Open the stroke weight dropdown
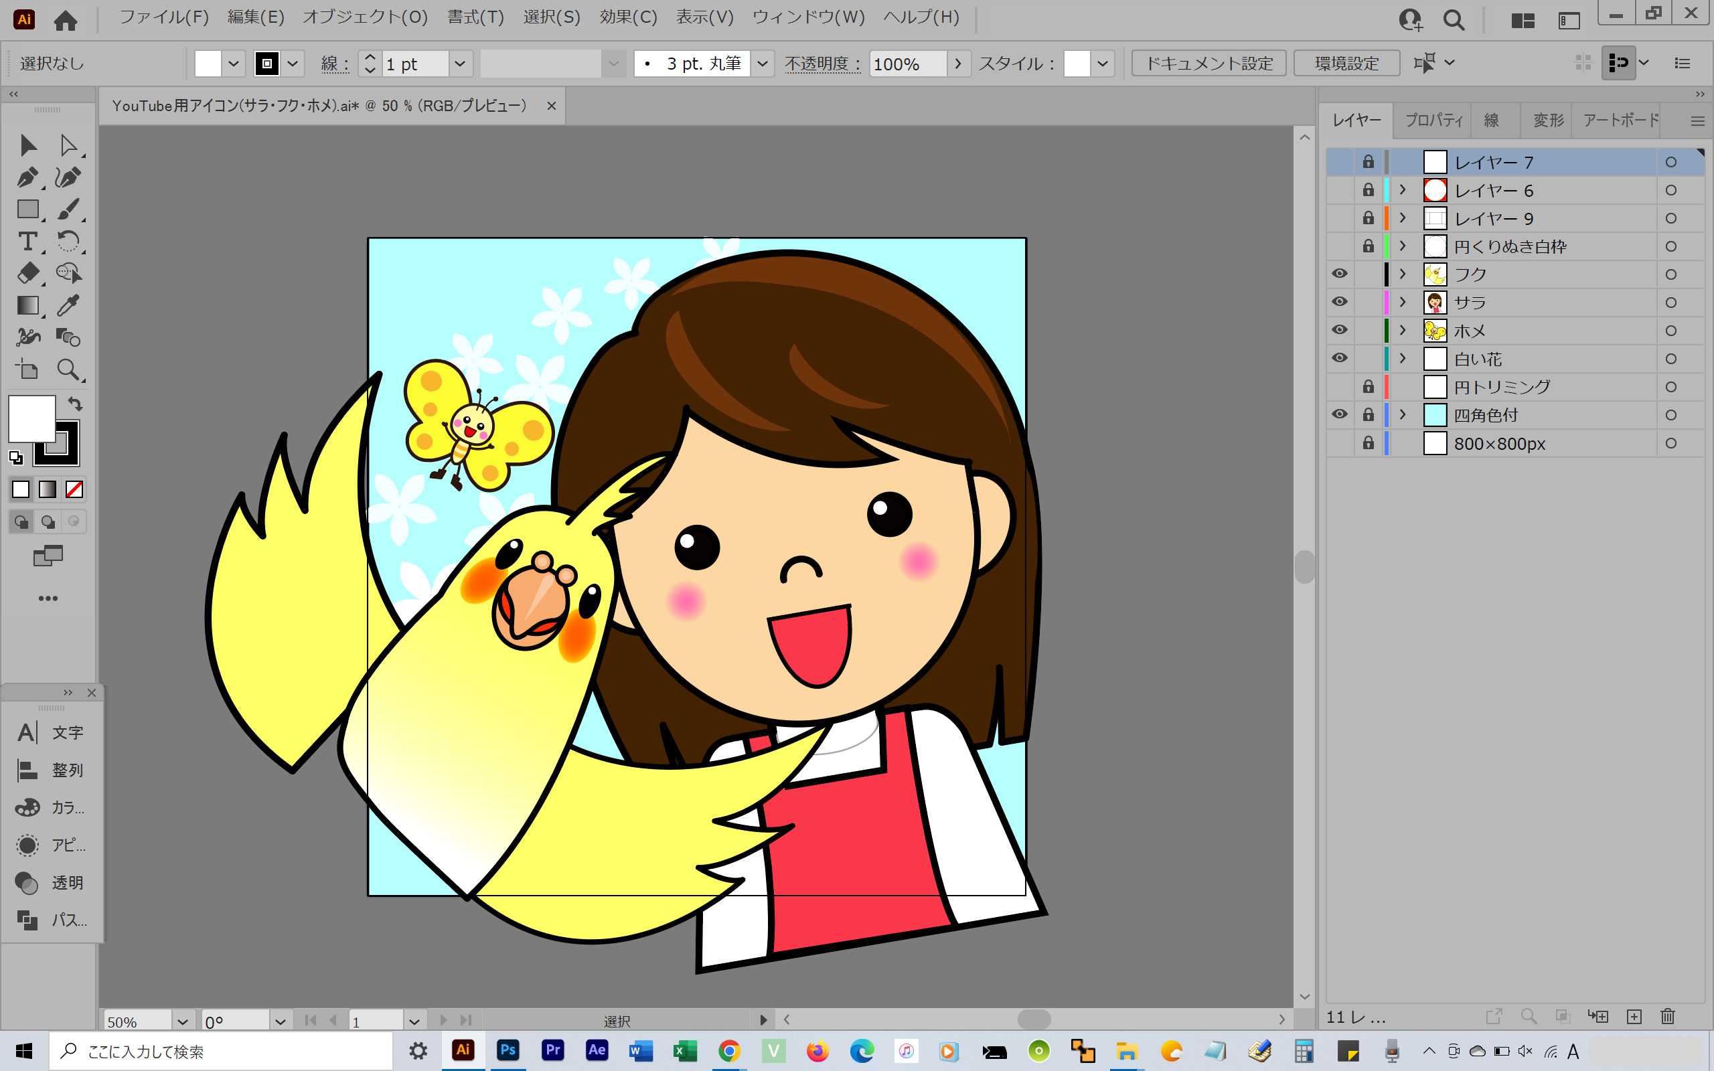 coord(461,63)
